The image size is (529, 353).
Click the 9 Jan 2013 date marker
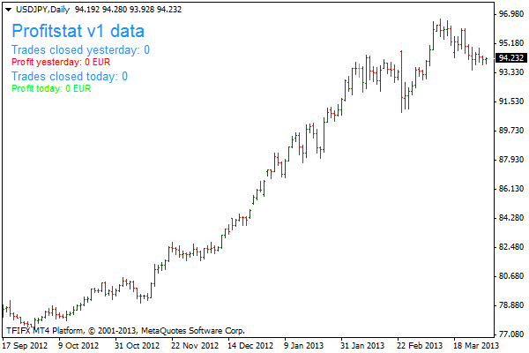tap(308, 346)
